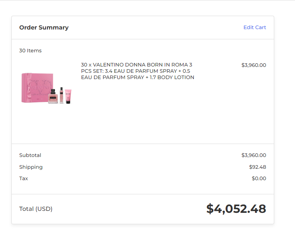
Task: Click the Order Summary heading
Action: pos(44,28)
